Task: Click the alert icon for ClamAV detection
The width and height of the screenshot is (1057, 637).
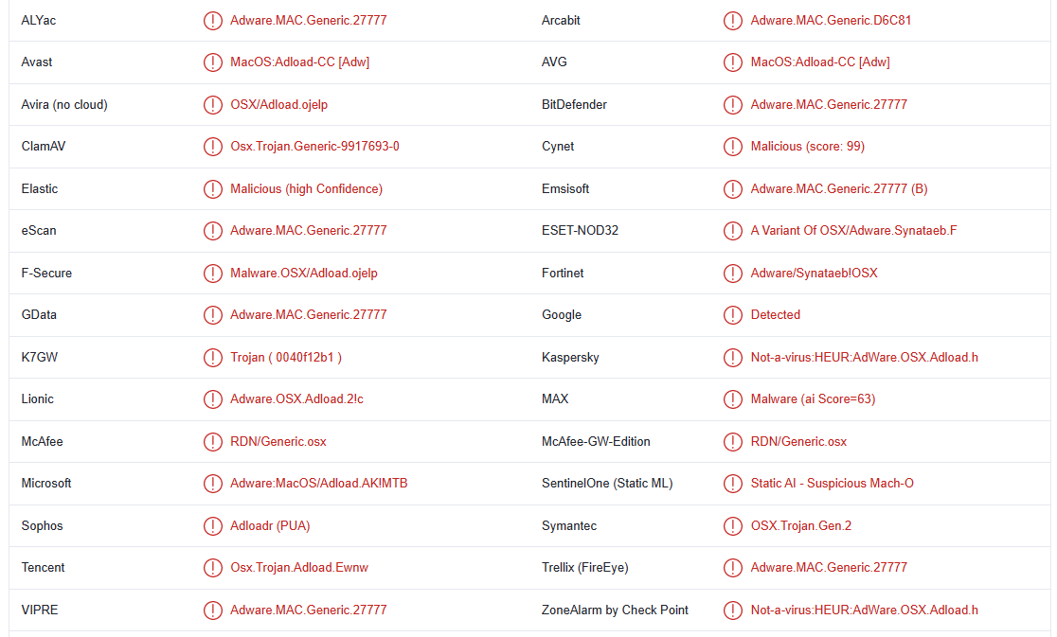Action: (x=213, y=147)
